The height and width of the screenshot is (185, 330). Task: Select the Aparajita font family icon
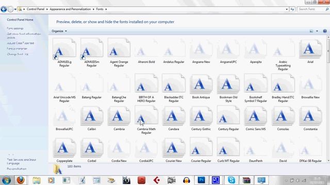click(256, 49)
